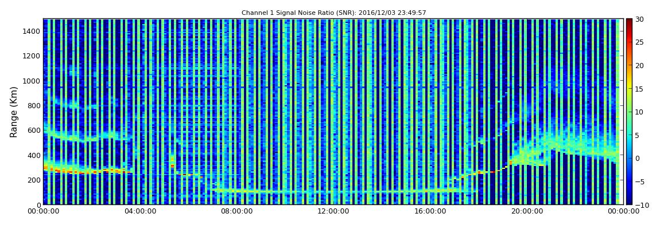Click the colorbar value 25

click(x=640, y=42)
